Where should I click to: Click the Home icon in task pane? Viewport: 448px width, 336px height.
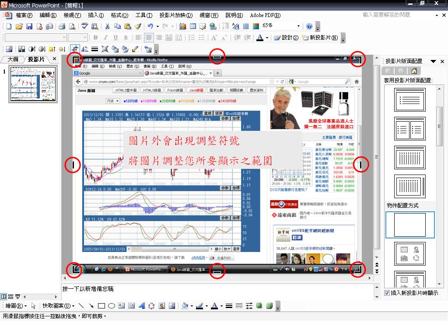tap(414, 71)
